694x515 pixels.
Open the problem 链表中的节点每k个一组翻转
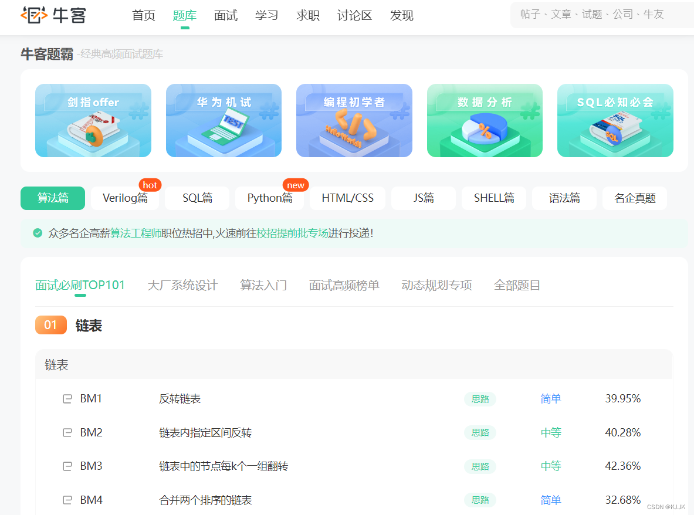pos(224,466)
